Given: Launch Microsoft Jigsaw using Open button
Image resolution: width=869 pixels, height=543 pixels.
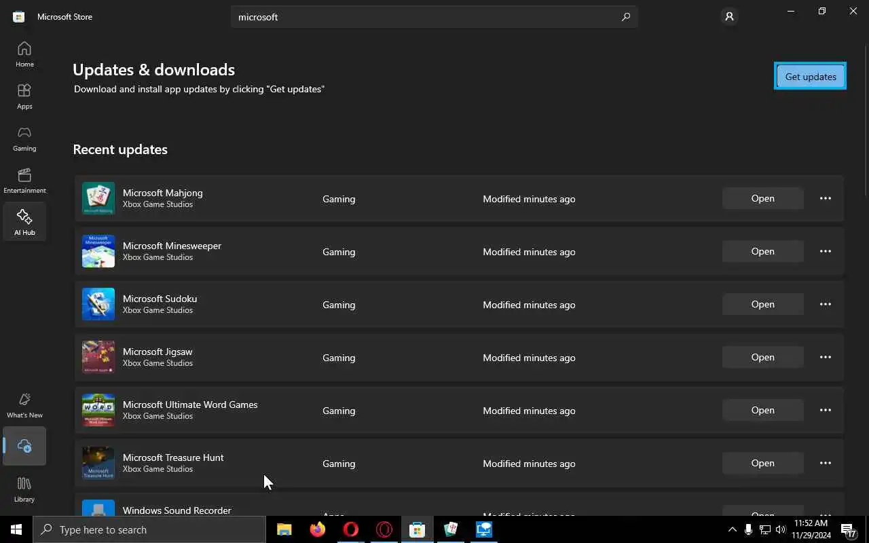Looking at the screenshot, I should (x=762, y=357).
